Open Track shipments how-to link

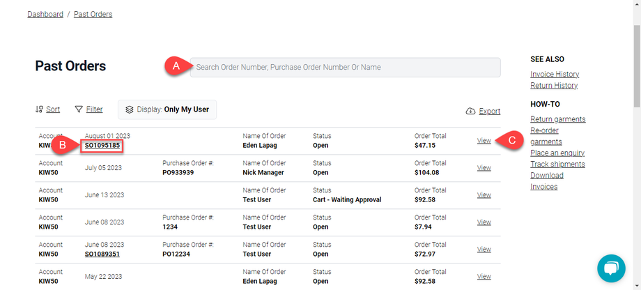[x=557, y=165]
